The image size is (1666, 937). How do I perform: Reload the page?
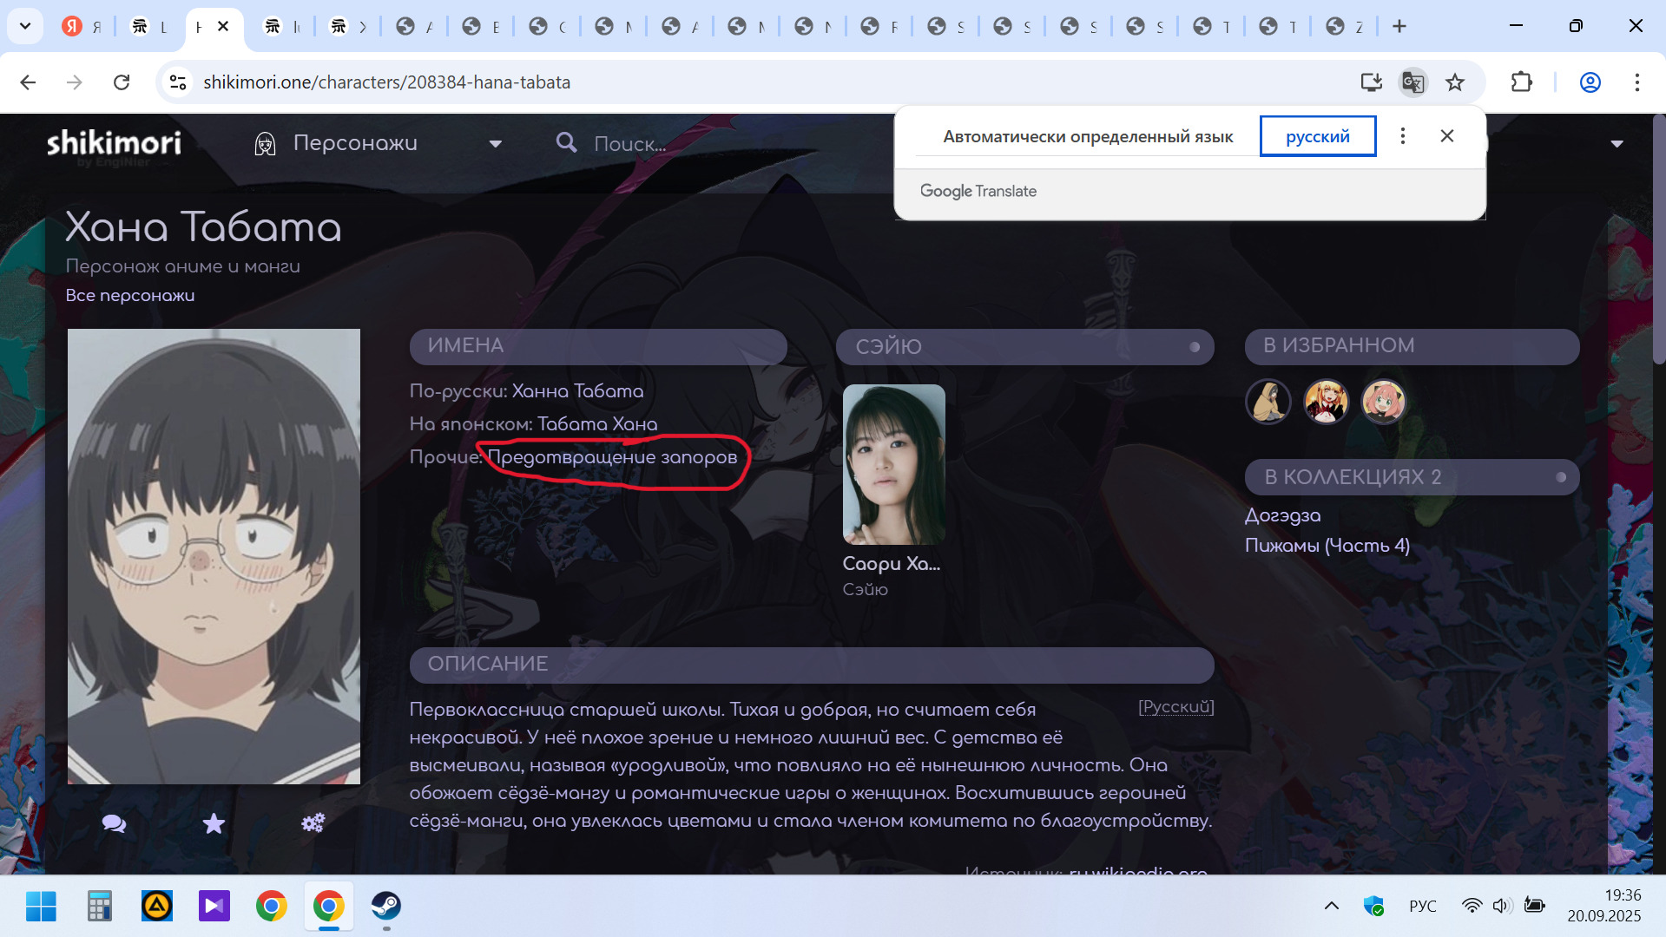(122, 82)
